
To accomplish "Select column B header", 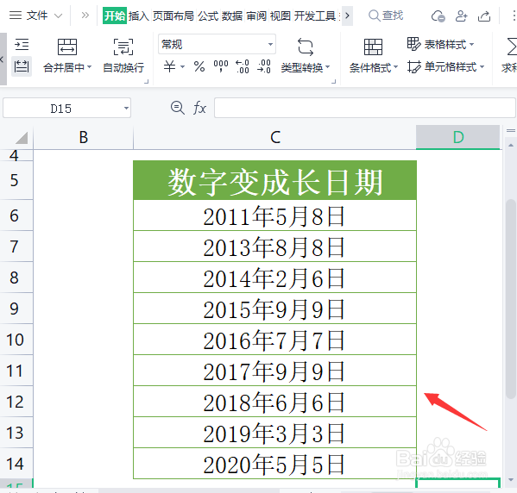I will click(84, 137).
